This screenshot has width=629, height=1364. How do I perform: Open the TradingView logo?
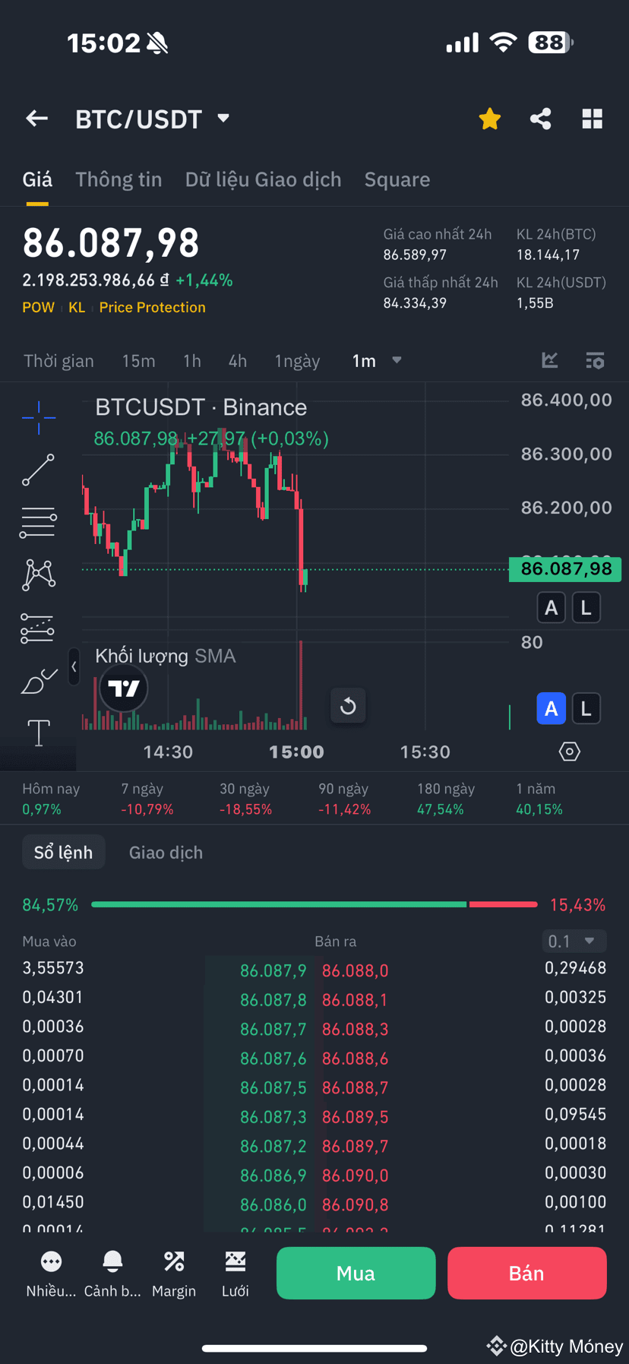coord(124,688)
